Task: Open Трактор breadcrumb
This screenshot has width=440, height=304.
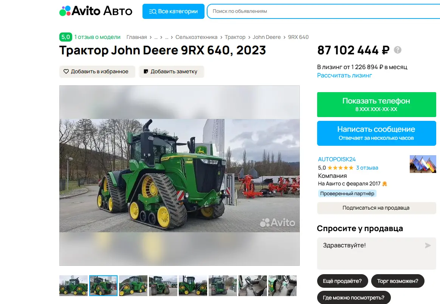Action: tap(235, 37)
